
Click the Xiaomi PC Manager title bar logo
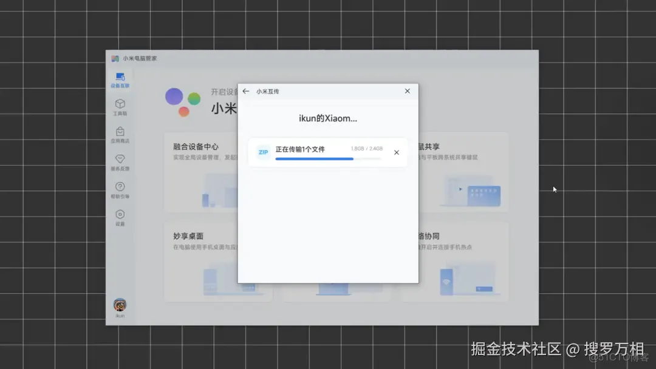[115, 58]
